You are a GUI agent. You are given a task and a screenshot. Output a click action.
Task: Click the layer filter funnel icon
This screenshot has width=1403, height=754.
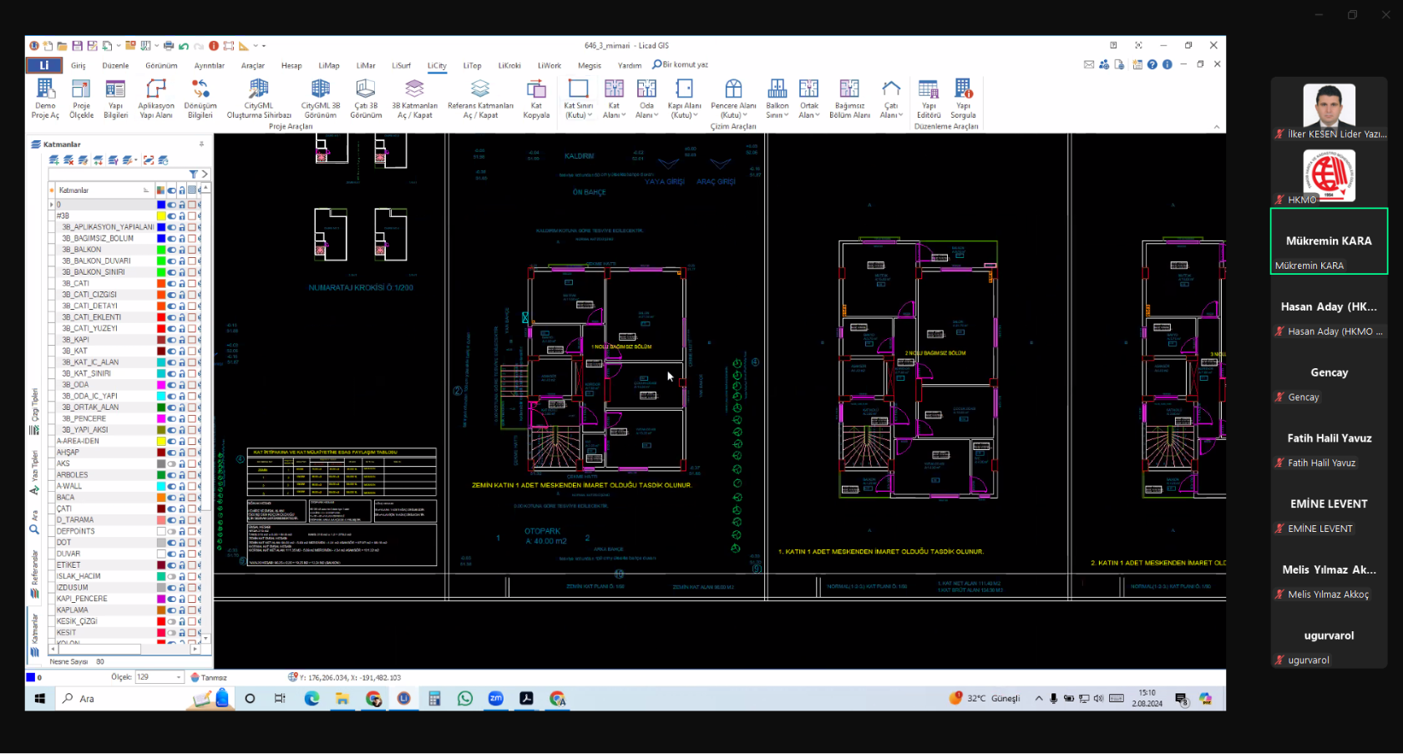[x=194, y=175]
